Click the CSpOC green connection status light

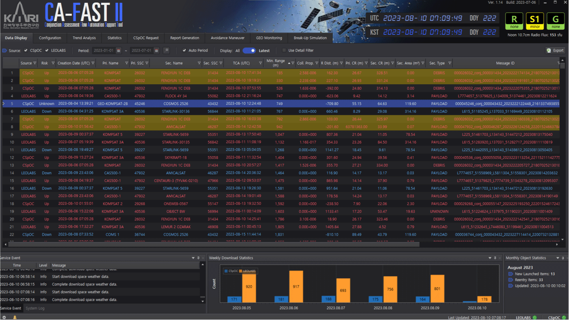[564, 317]
